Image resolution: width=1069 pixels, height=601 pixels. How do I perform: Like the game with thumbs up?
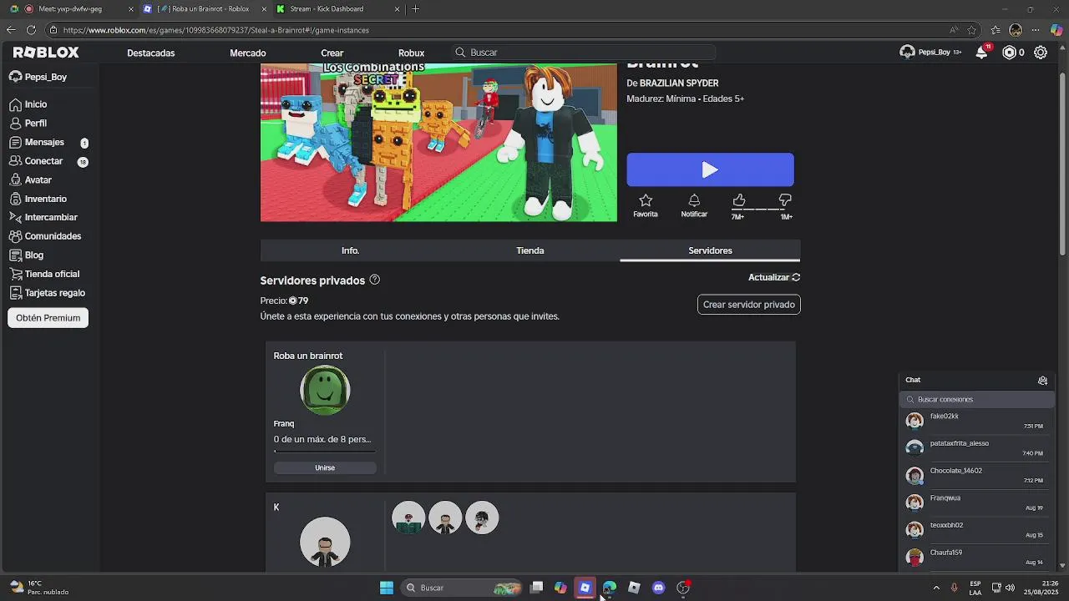click(x=738, y=200)
